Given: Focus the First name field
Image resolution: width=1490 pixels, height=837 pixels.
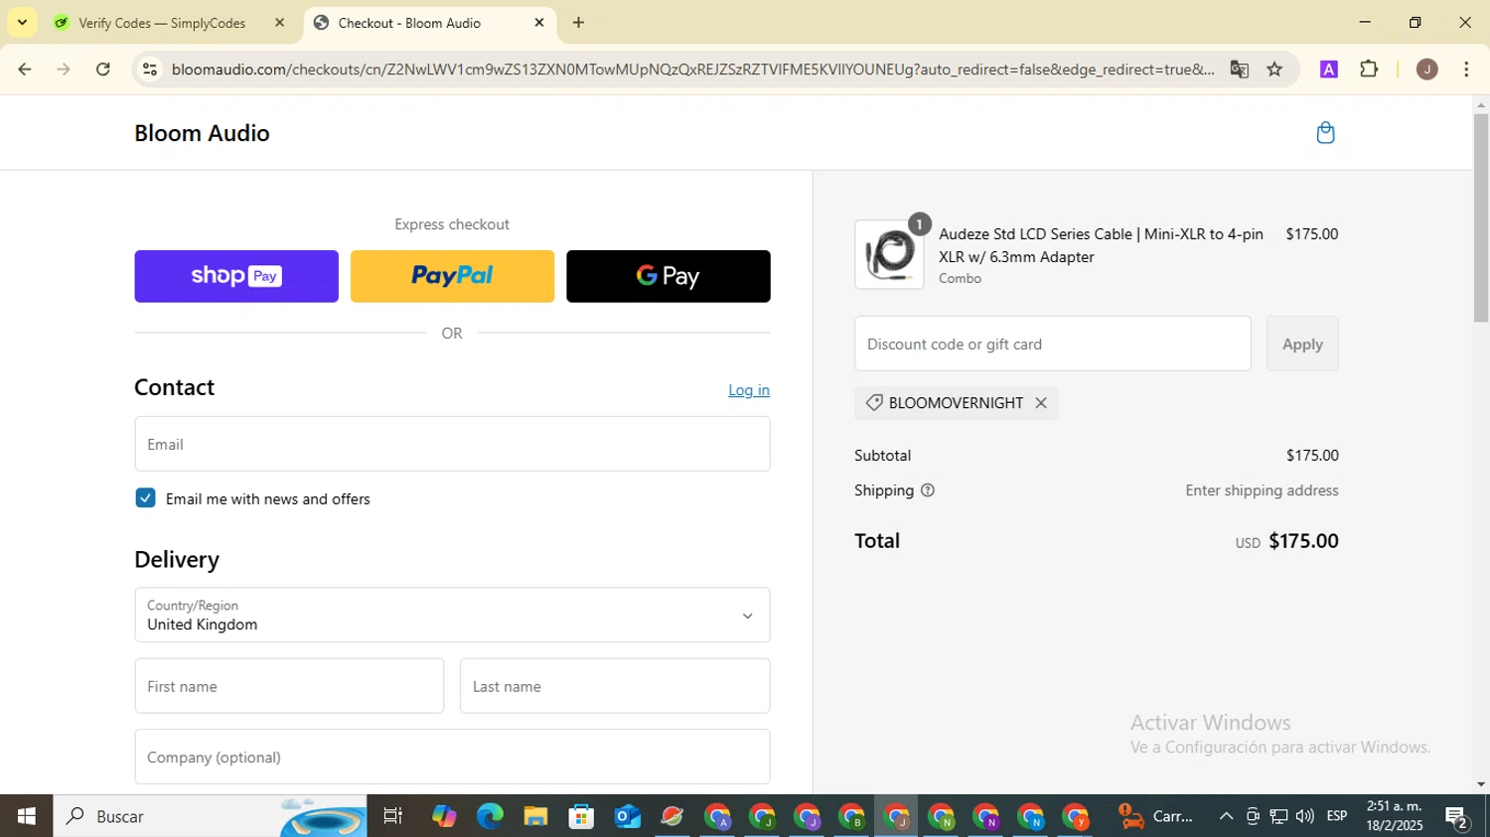Looking at the screenshot, I should coord(289,686).
